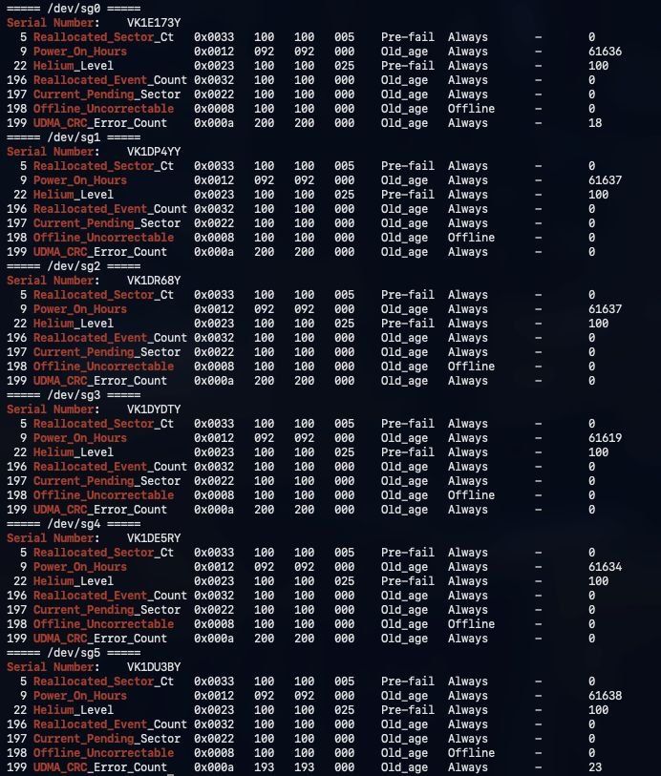Click Power_On_Hours value 61619
The height and width of the screenshot is (776, 661).
tap(605, 438)
